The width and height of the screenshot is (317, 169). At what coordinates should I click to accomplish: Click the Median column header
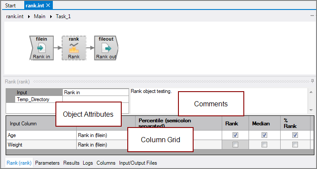(265, 123)
